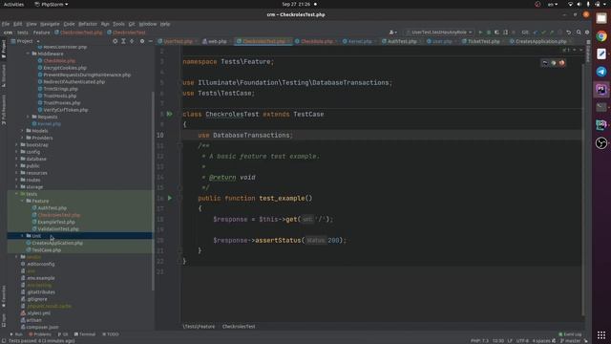
Task: Click Feature in the navigation bar
Action: click(41, 32)
